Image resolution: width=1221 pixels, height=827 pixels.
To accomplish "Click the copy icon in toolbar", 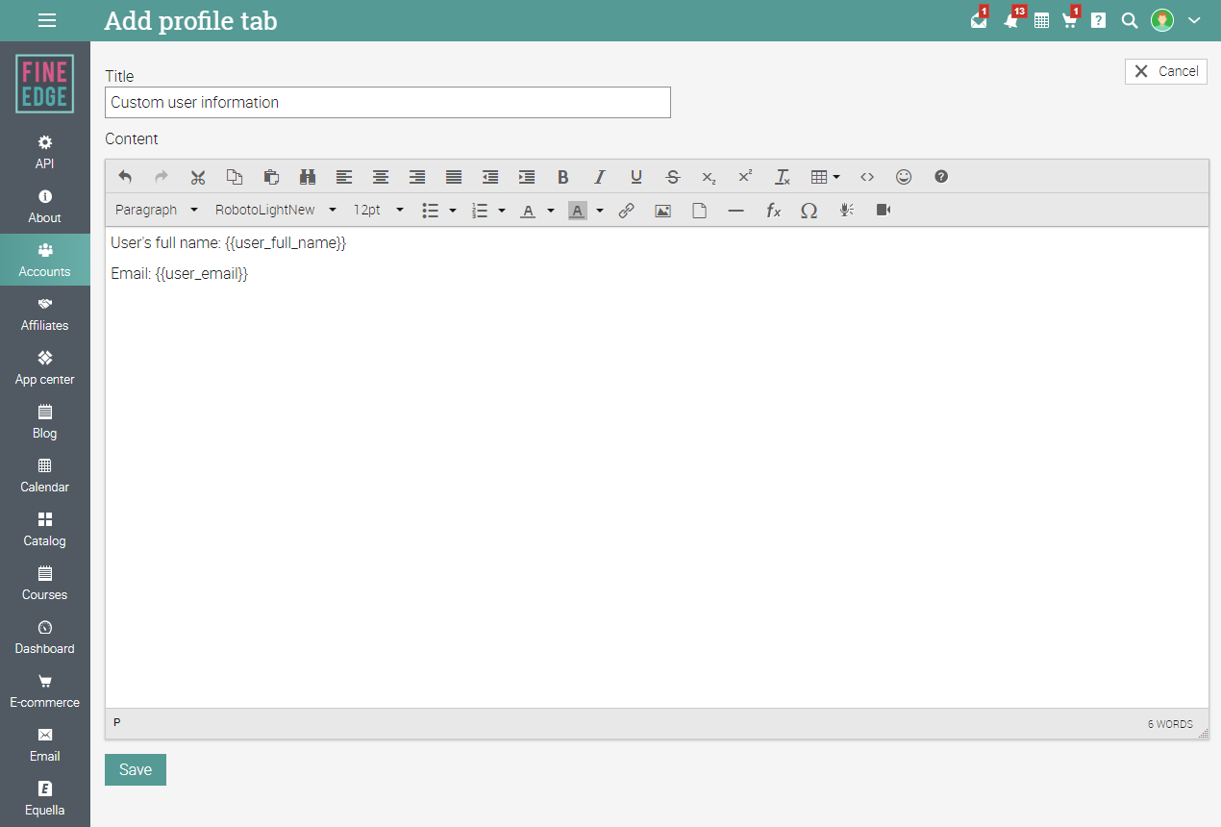I will coord(235,177).
